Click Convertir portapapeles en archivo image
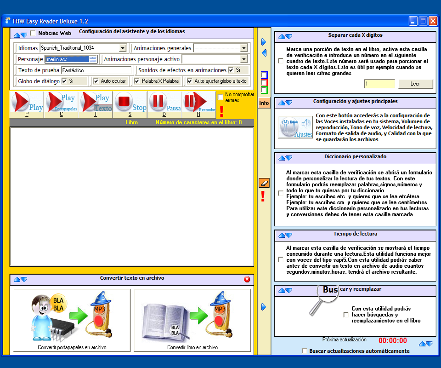 click(72, 320)
